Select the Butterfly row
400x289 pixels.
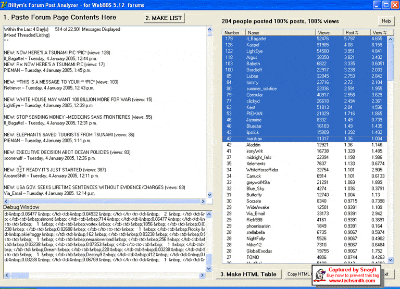(x=305, y=195)
